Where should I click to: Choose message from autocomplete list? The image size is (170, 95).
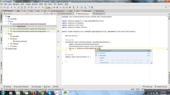tap(124, 55)
